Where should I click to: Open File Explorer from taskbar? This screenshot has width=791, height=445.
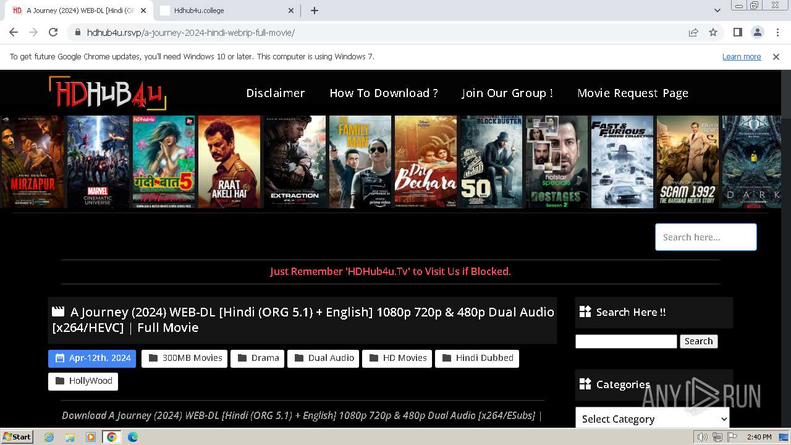coord(70,437)
